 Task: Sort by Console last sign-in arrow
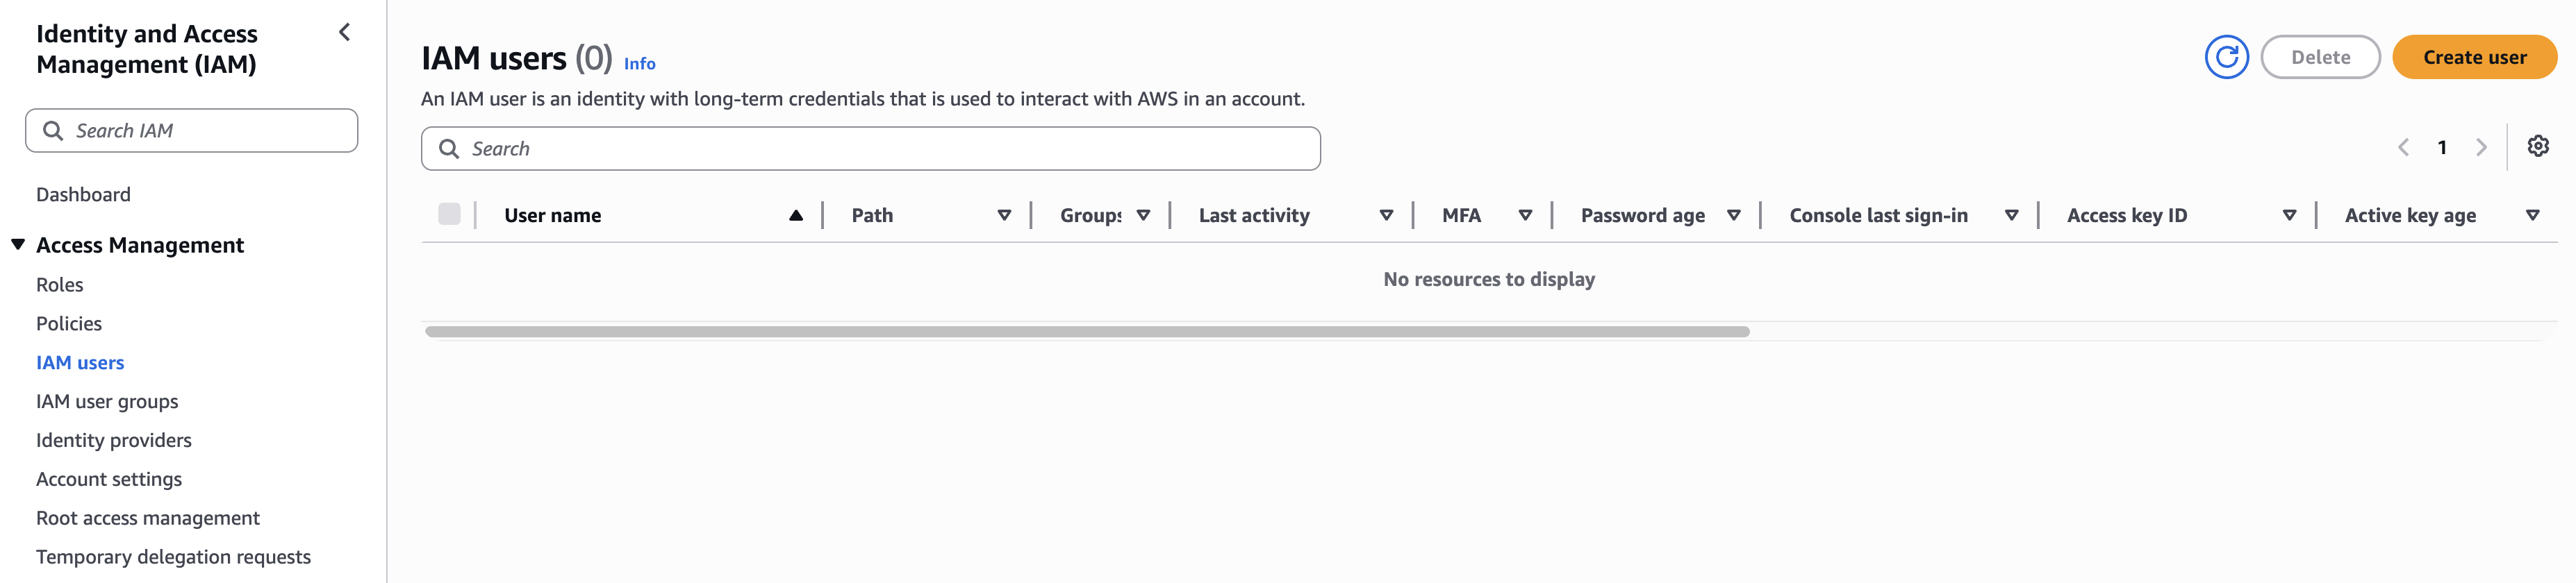click(2011, 216)
